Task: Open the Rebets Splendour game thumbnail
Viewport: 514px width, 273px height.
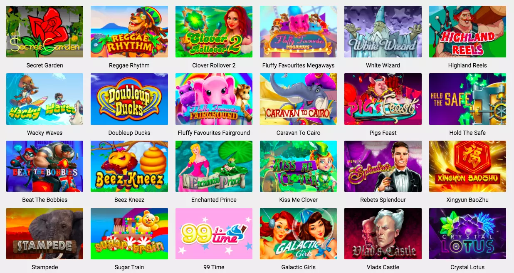Action: [383, 166]
